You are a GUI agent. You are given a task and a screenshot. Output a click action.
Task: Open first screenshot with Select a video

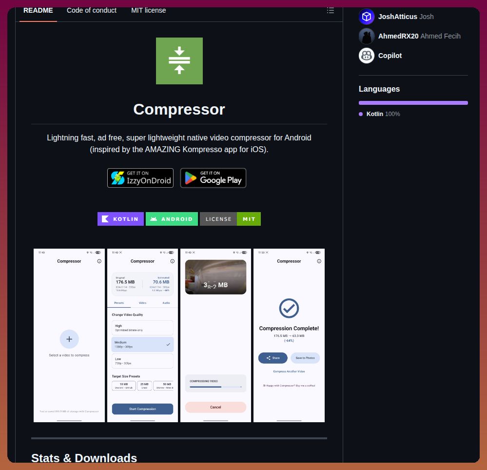(x=69, y=335)
